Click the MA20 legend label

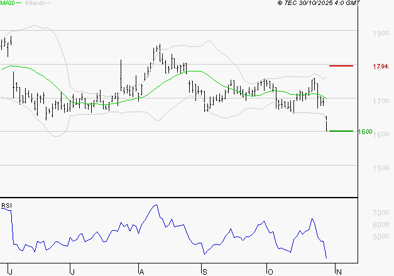click(8, 3)
